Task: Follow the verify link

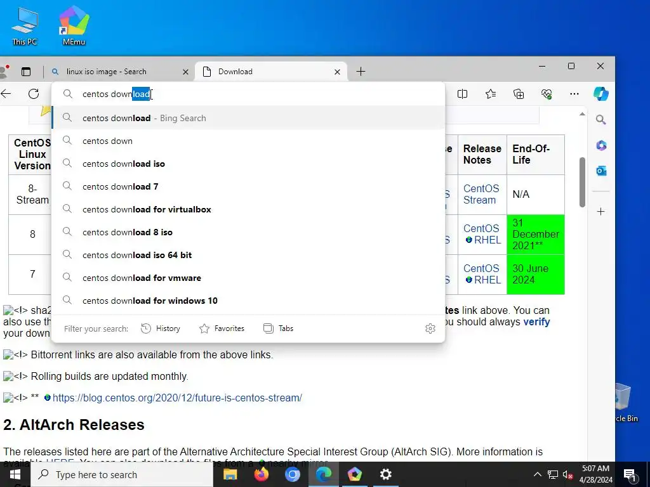Action: [536, 321]
